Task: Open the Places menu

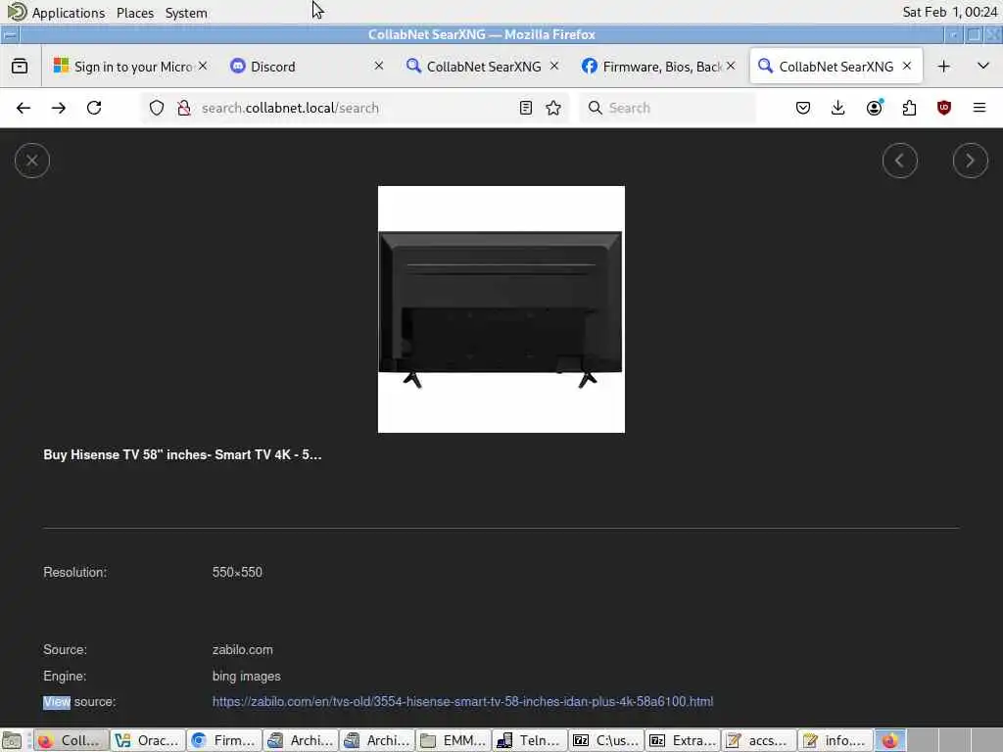Action: point(135,13)
